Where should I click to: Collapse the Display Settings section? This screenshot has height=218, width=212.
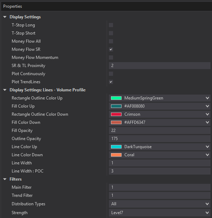[x=5, y=17]
